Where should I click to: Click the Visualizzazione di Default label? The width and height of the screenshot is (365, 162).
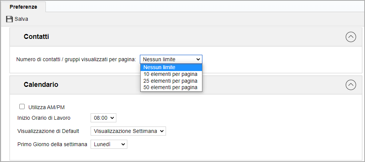(48, 131)
